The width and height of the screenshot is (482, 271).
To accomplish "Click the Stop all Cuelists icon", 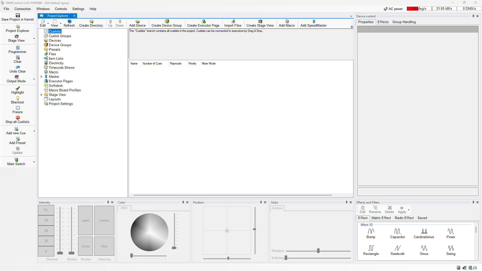I will coord(18,118).
